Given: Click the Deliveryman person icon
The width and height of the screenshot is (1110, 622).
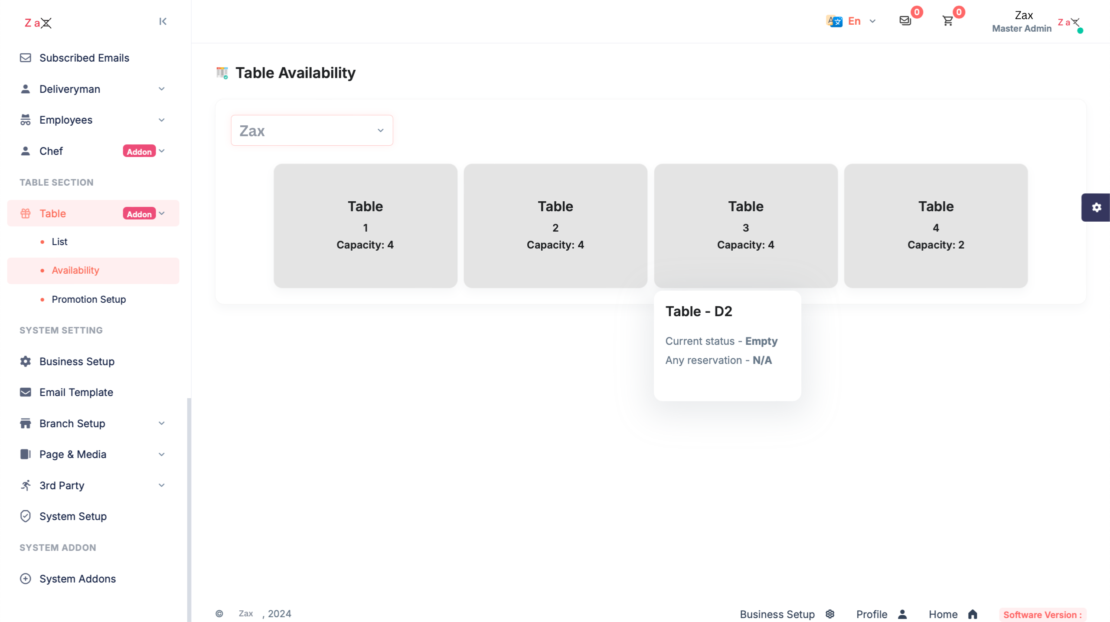Looking at the screenshot, I should click(26, 89).
